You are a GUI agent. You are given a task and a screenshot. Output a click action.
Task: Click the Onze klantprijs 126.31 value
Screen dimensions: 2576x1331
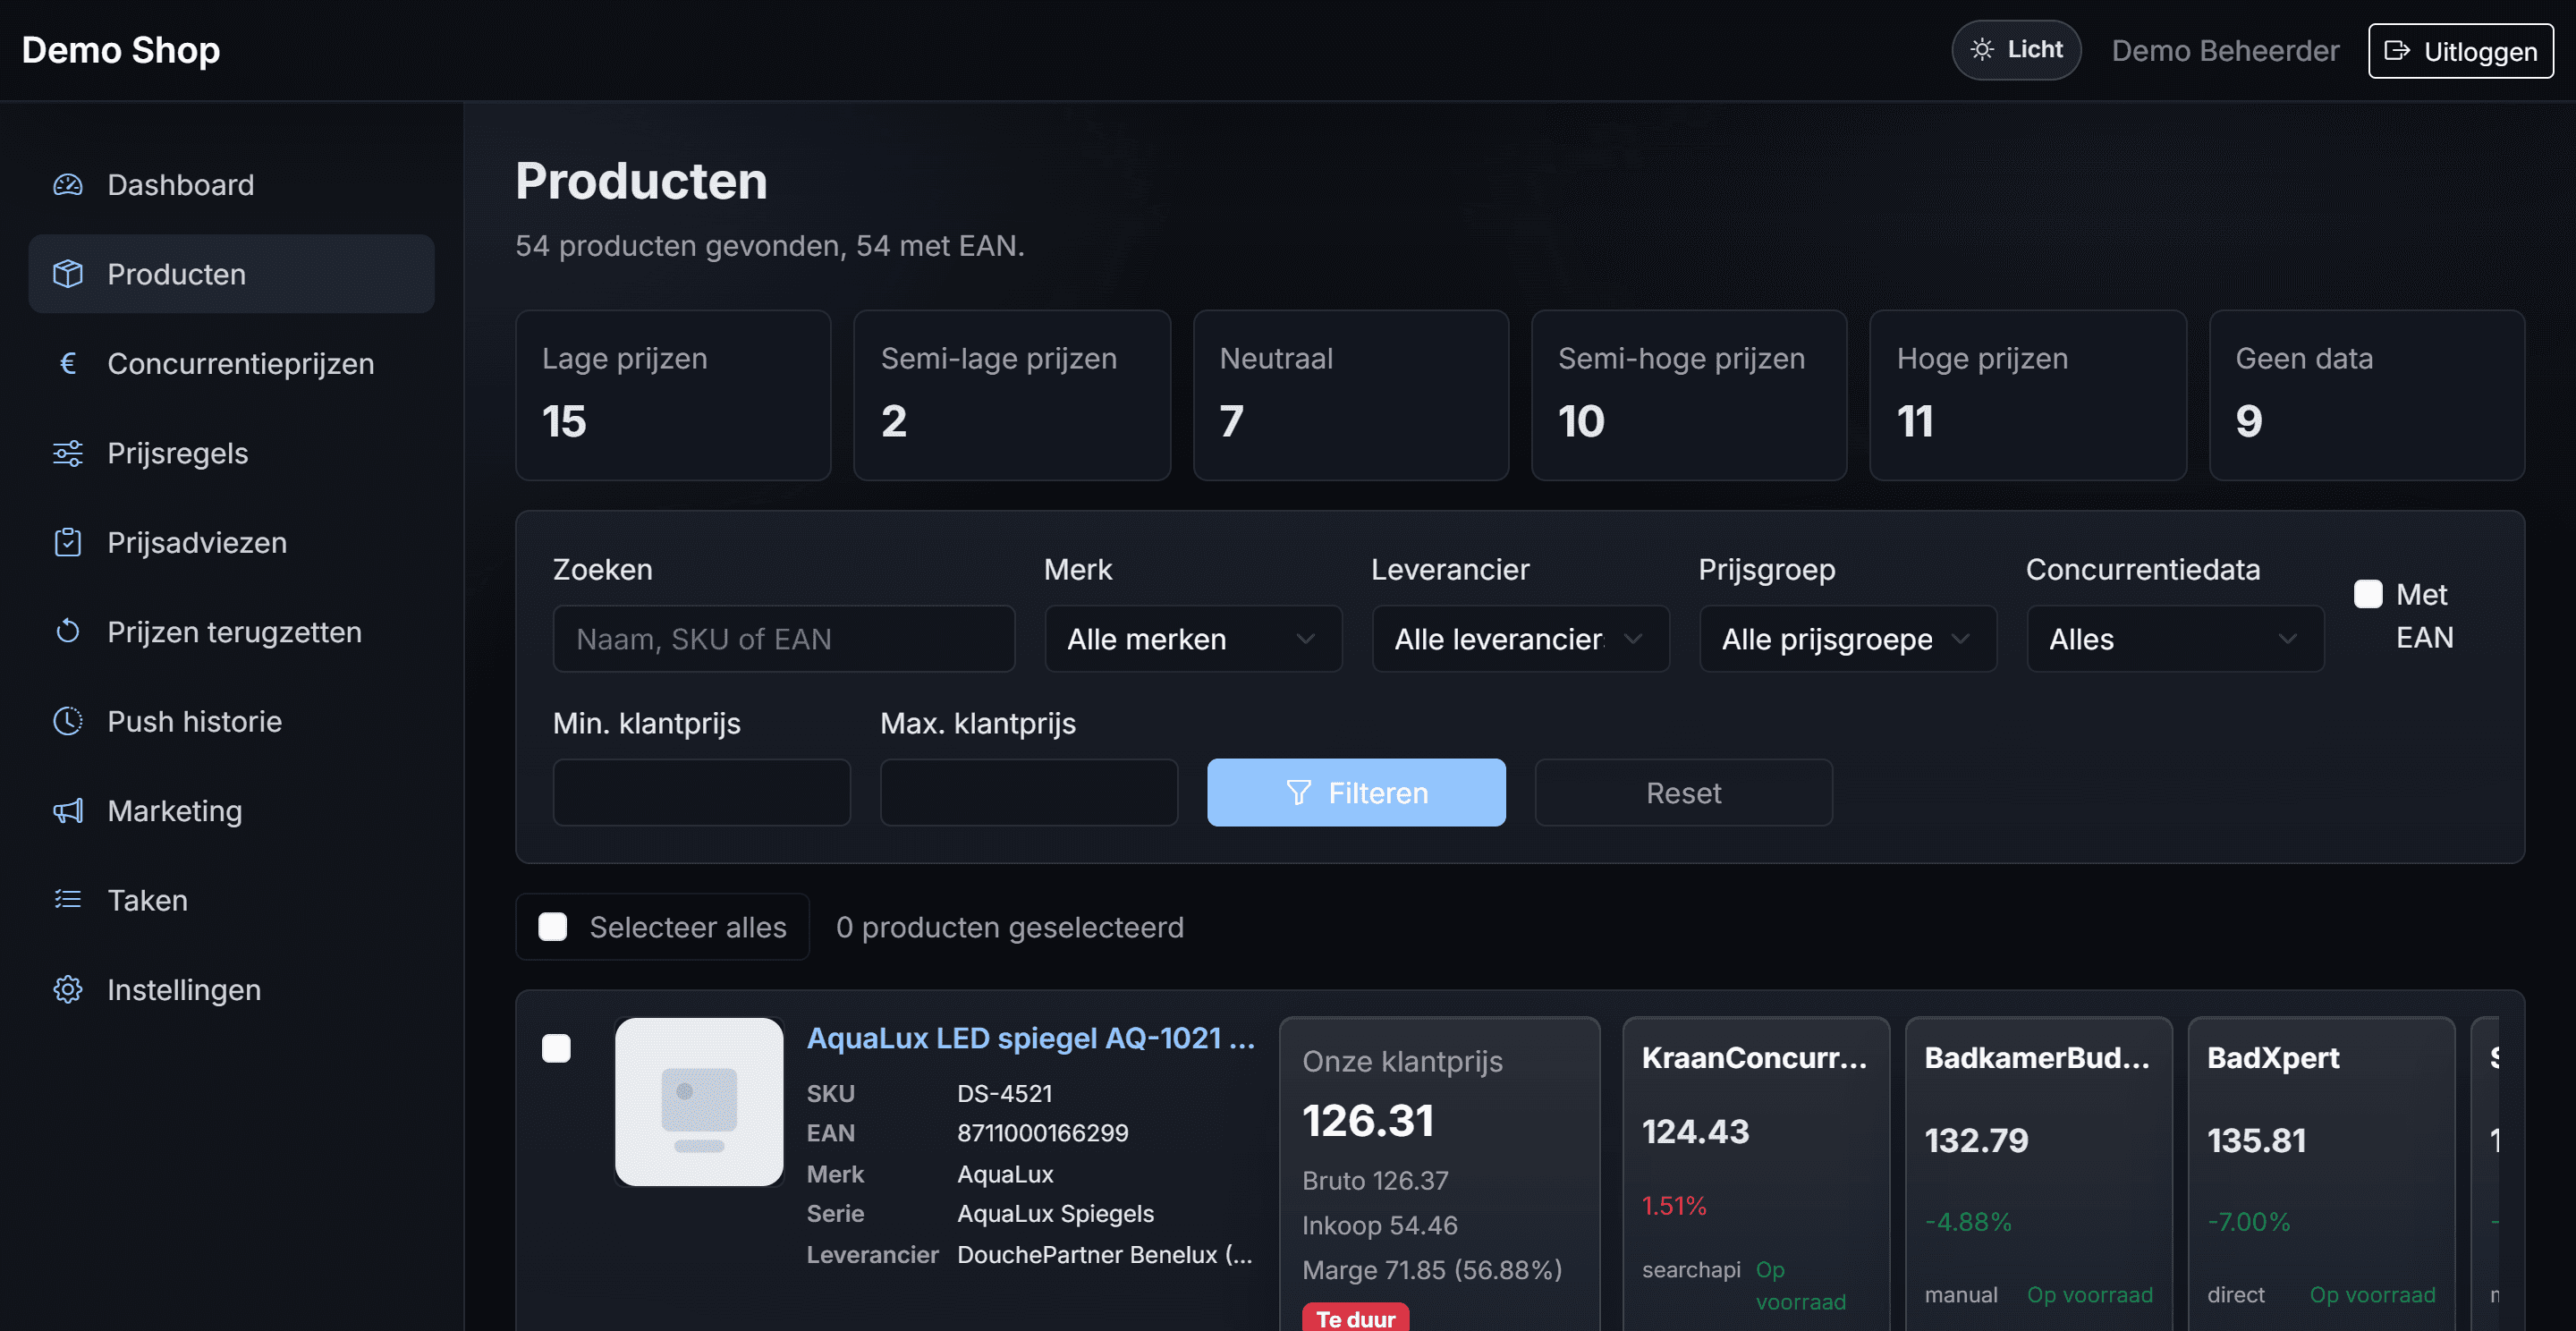(x=1368, y=1121)
